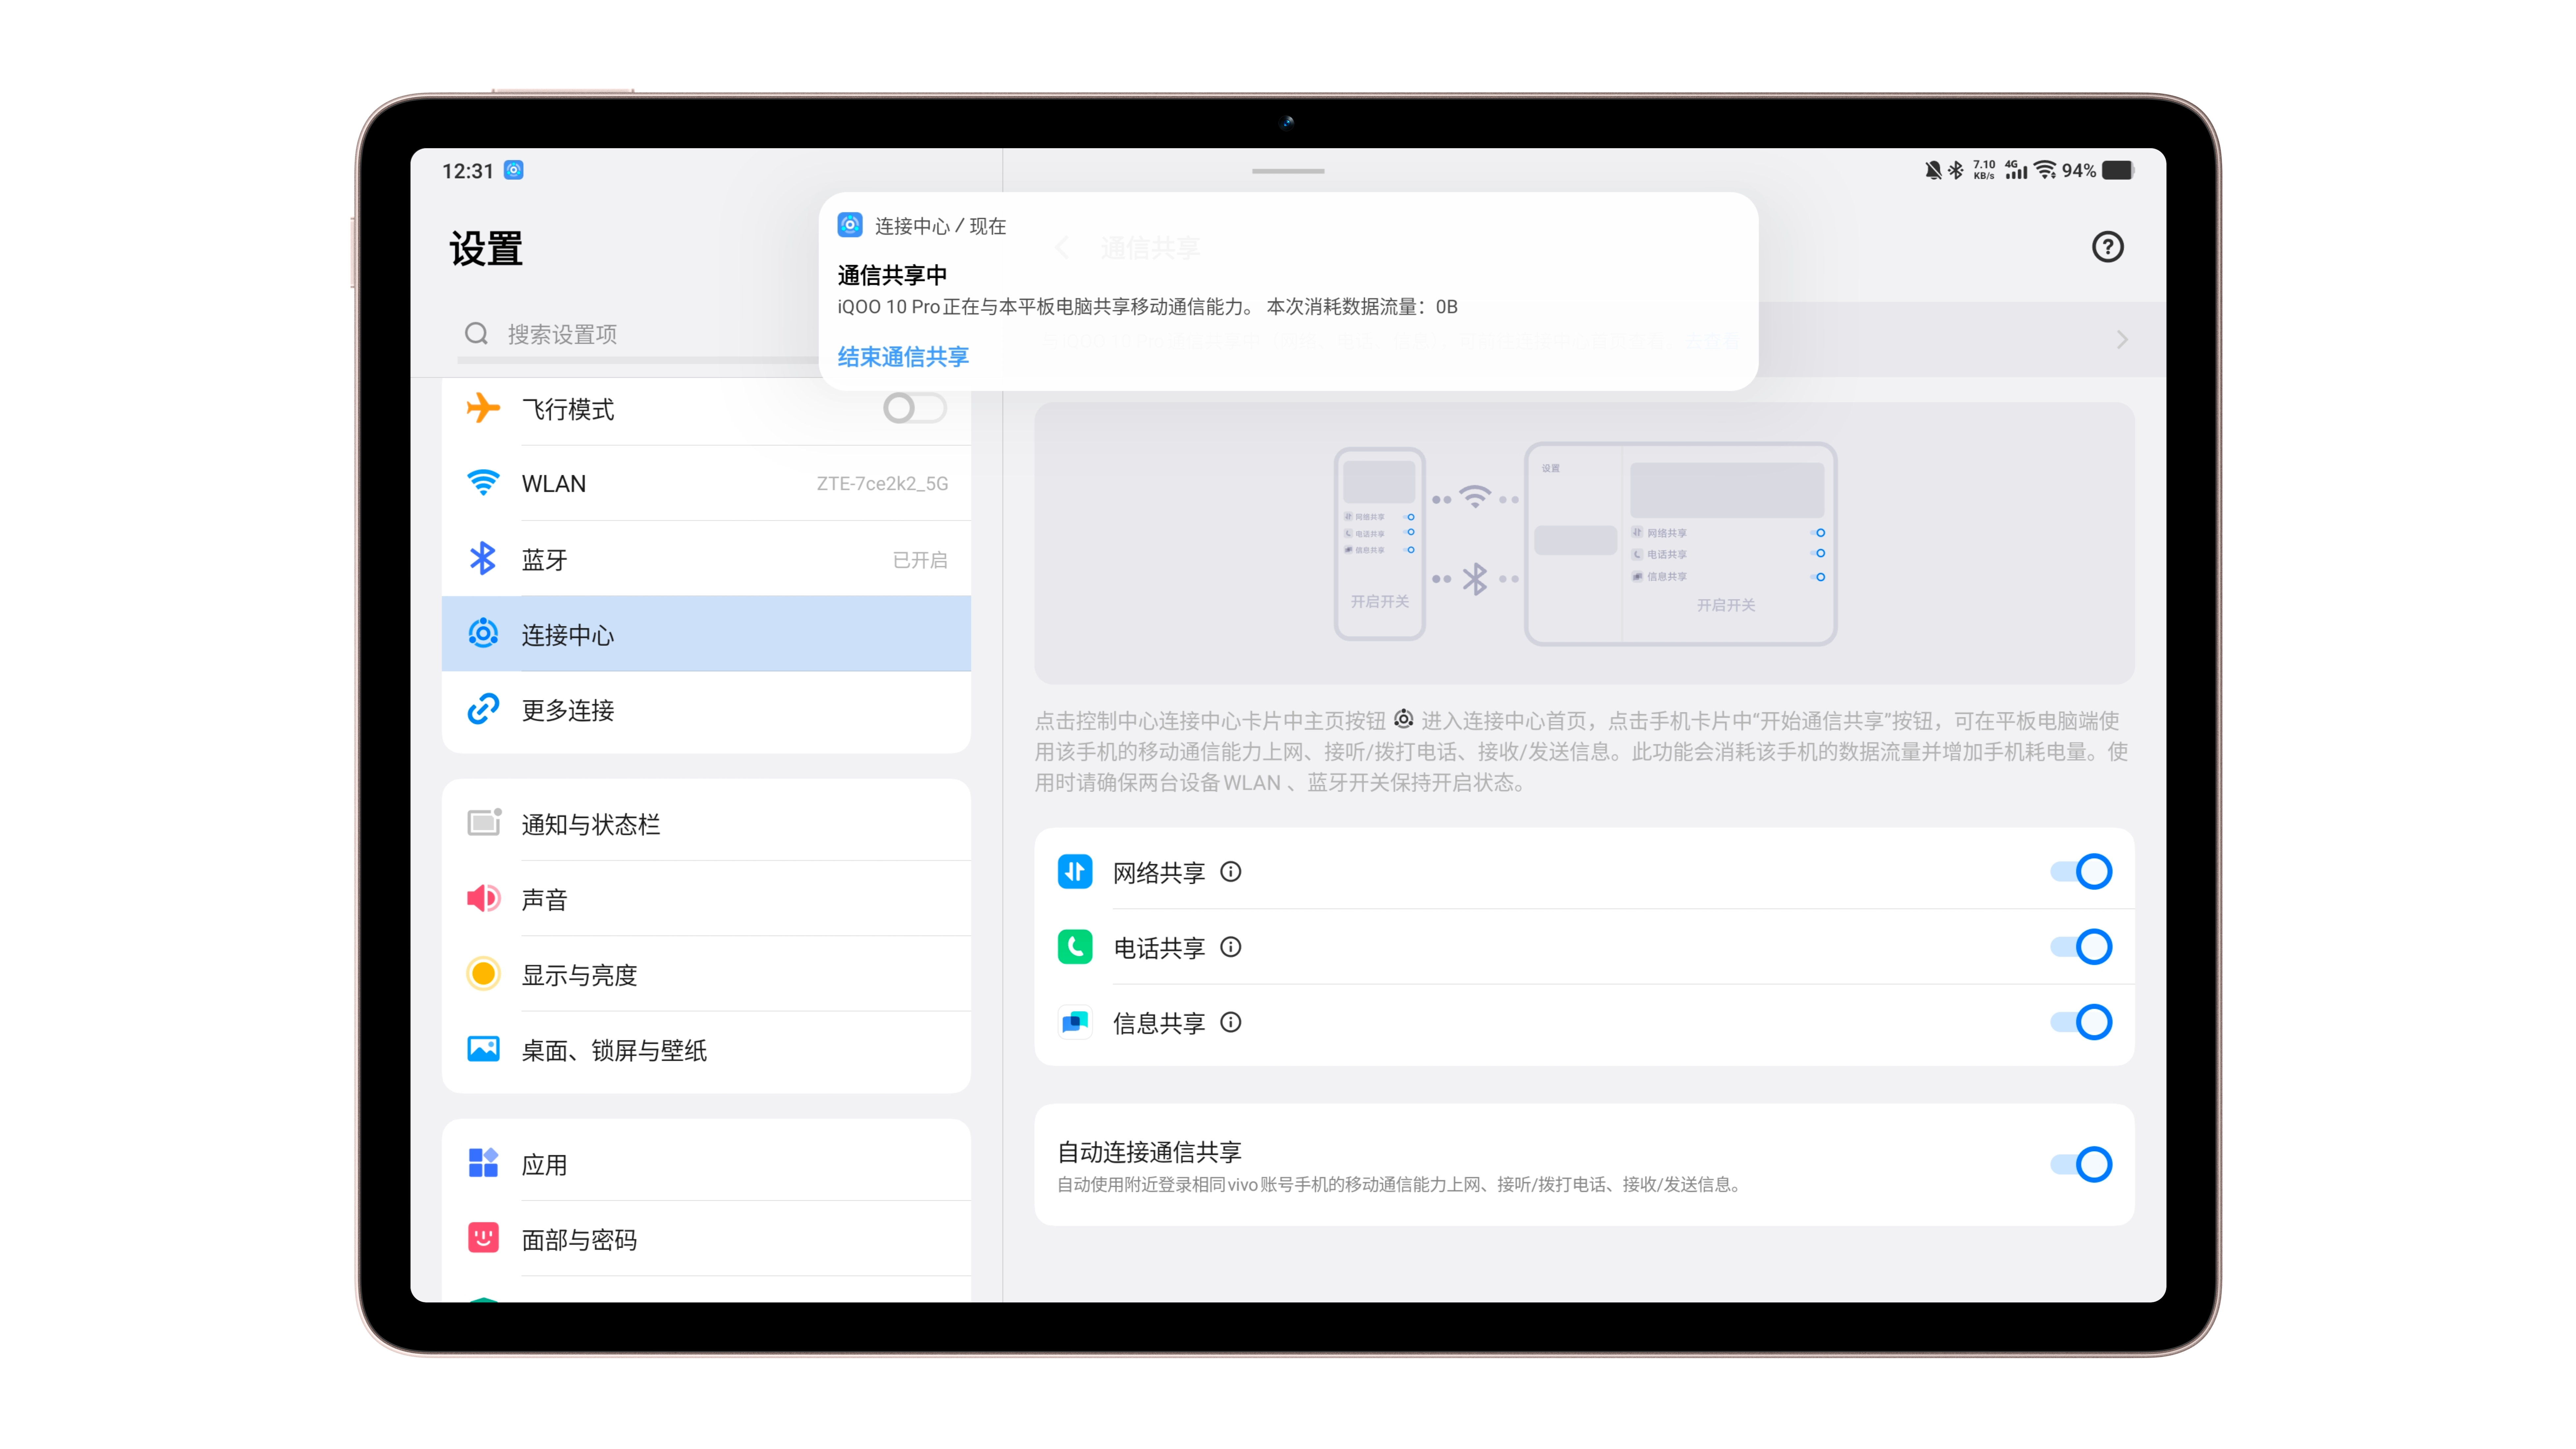Show info for 网络共享
Screen dimensions: 2576x1449
tap(1231, 872)
